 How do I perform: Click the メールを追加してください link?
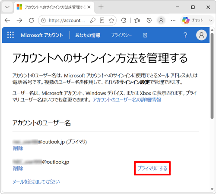(36, 182)
